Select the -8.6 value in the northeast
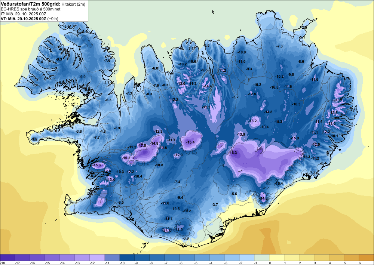 click(301, 61)
